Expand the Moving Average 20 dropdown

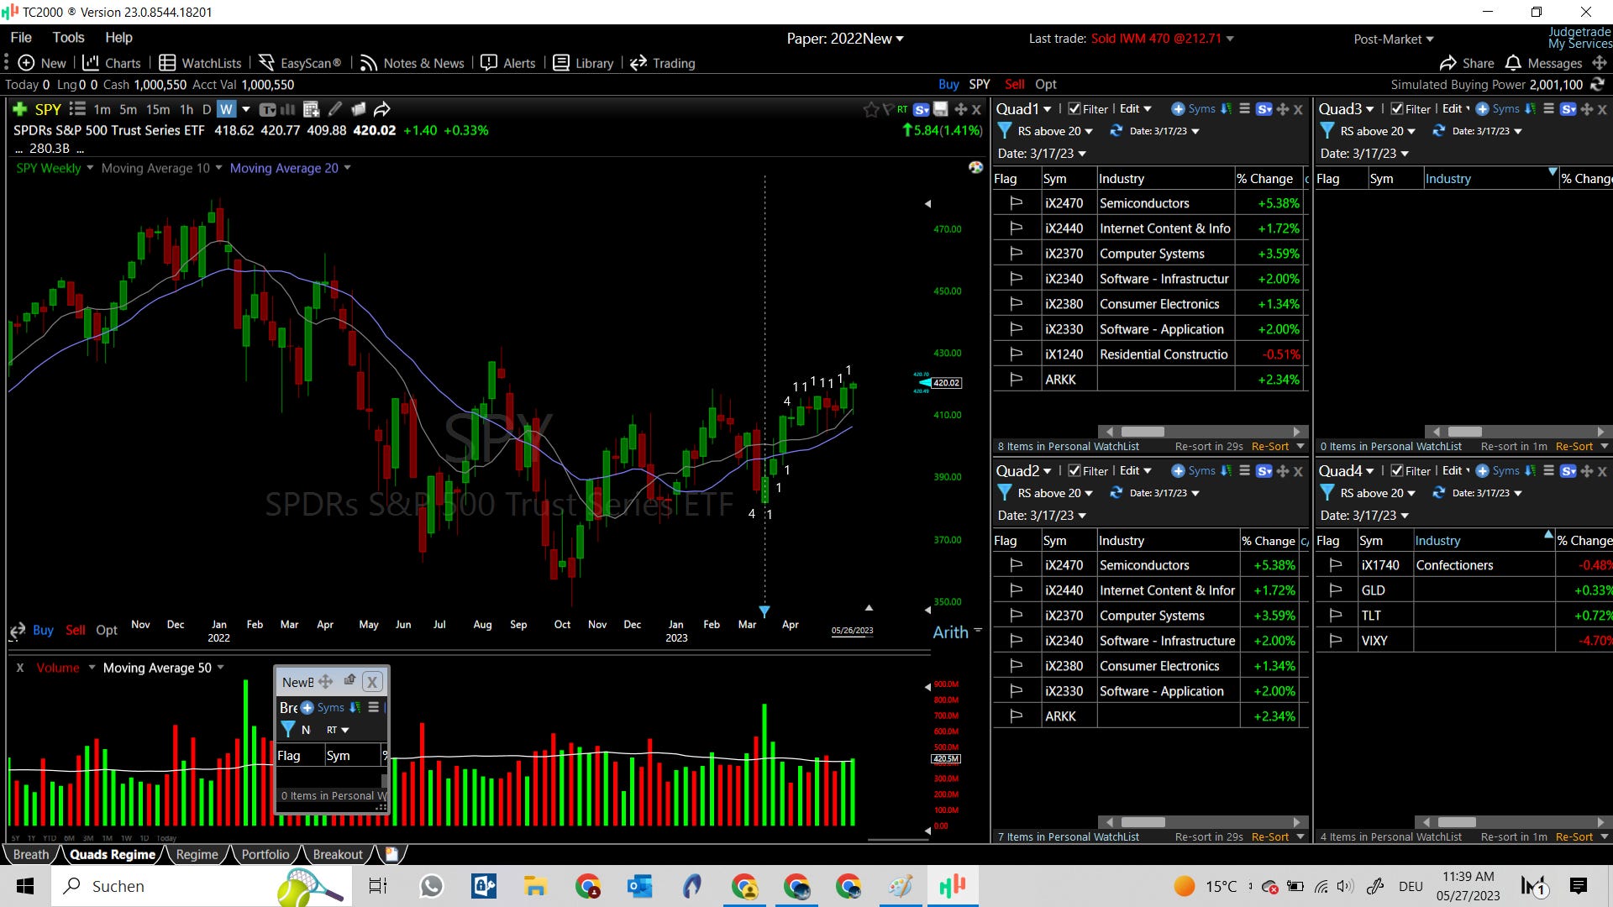347,168
